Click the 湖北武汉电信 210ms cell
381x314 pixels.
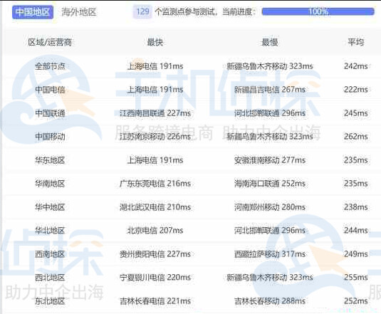pyautogui.click(x=155, y=207)
